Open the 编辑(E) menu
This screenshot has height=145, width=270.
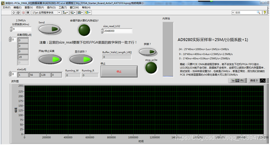[18, 7]
